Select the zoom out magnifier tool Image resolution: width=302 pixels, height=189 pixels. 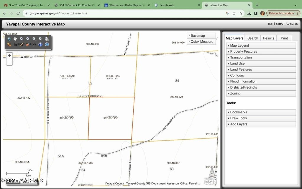pos(28,39)
